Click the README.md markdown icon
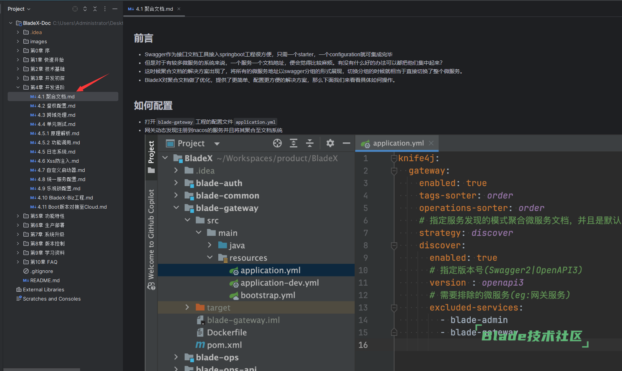 click(26, 280)
